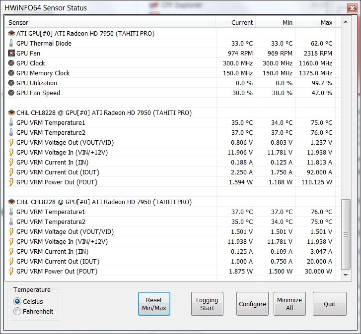Click the 3.047 A max current in value
The height and width of the screenshot is (334, 361).
[x=321, y=252]
